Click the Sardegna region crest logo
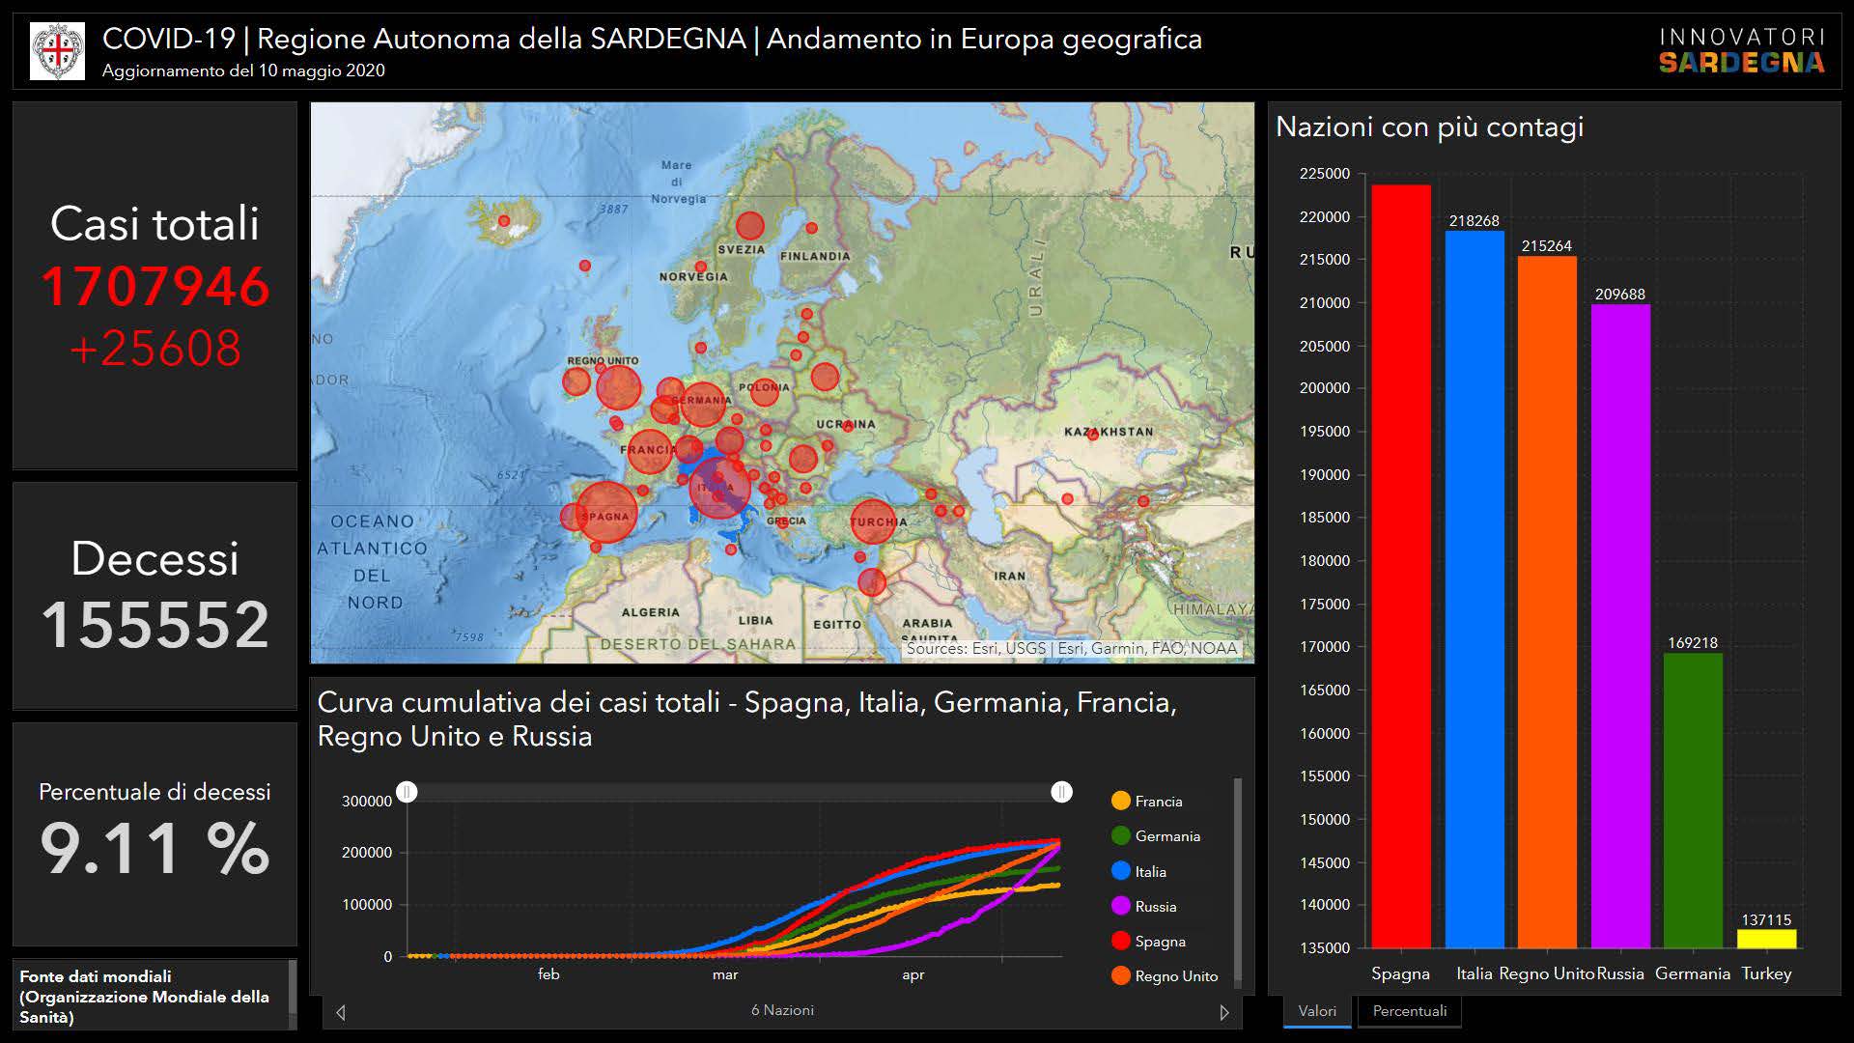 57,51
